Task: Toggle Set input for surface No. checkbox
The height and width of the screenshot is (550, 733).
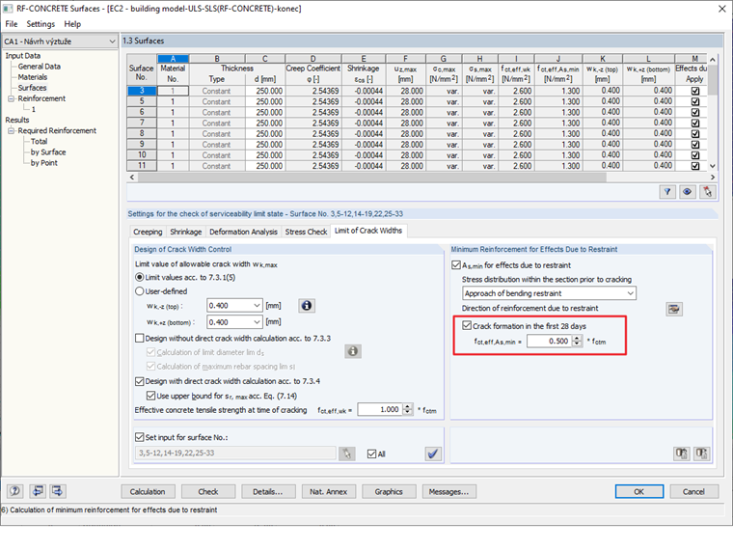Action: click(139, 437)
